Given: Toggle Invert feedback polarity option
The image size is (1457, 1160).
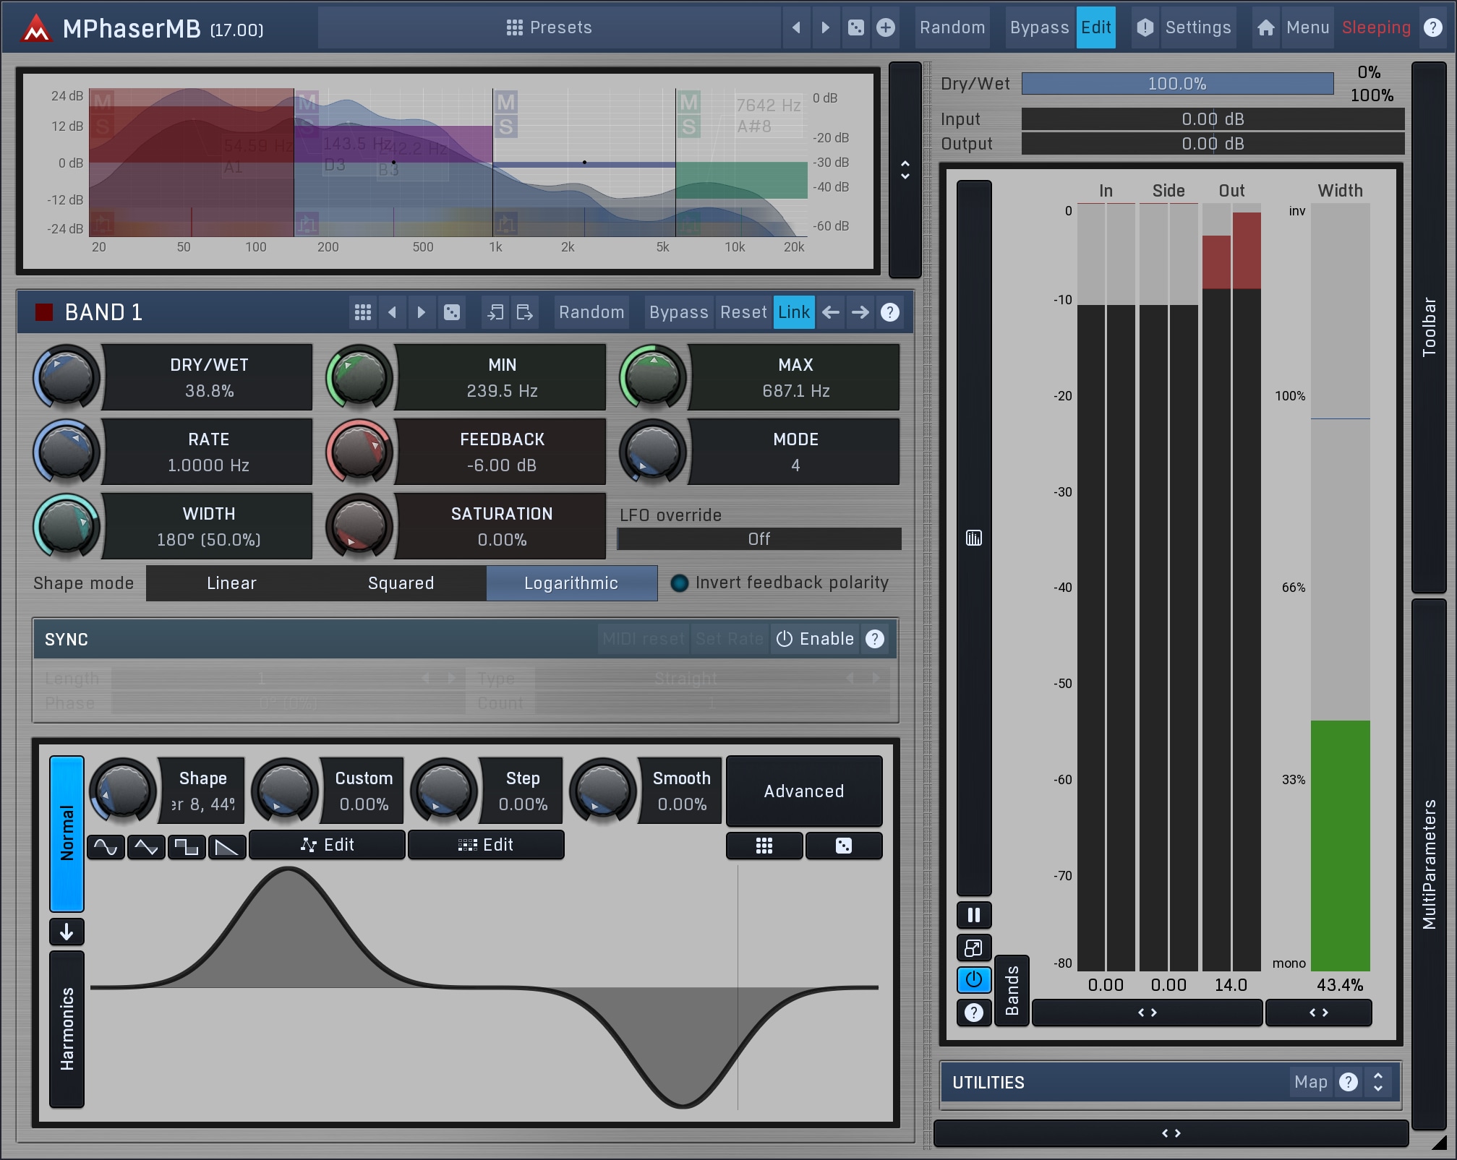Looking at the screenshot, I should 680,583.
